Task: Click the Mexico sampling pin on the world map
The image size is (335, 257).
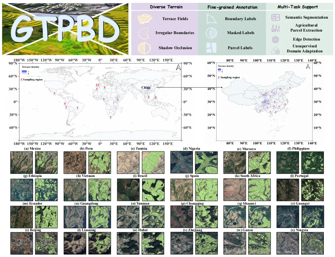Action: coord(55,93)
